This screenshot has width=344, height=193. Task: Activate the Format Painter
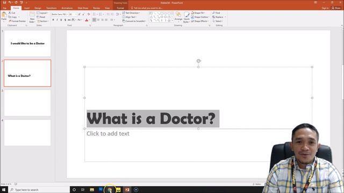click(x=17, y=21)
